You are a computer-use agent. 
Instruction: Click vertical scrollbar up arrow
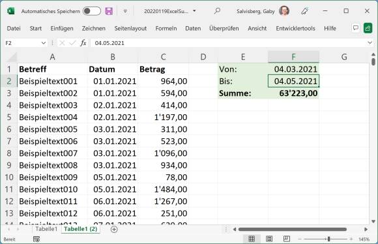pos(373,55)
